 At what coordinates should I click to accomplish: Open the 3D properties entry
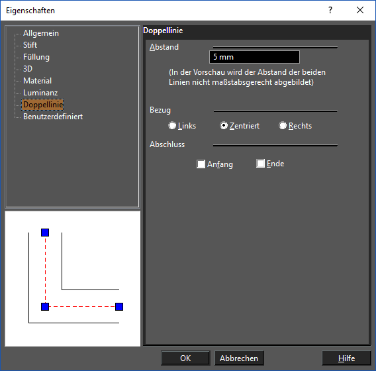pyautogui.click(x=28, y=69)
